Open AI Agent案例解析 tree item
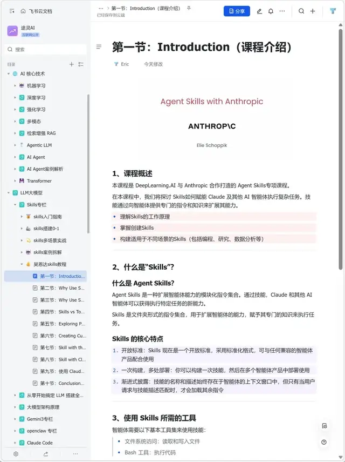 click(45, 169)
